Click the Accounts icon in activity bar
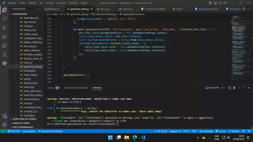The image size is (253, 142). [x=4, y=116]
